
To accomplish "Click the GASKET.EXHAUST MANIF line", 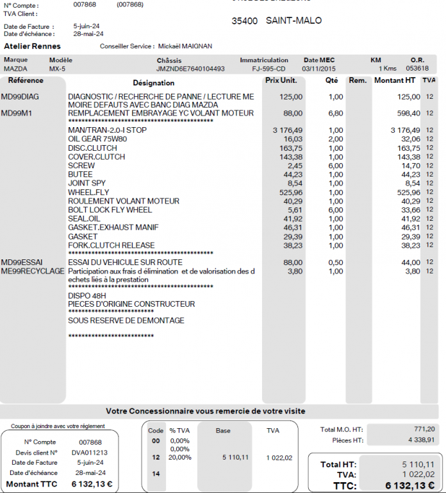I will pyautogui.click(x=113, y=227).
